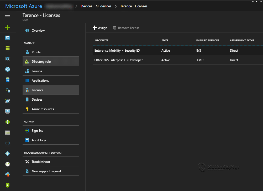Click the Troubleshoot wrench icon

[x=27, y=162]
